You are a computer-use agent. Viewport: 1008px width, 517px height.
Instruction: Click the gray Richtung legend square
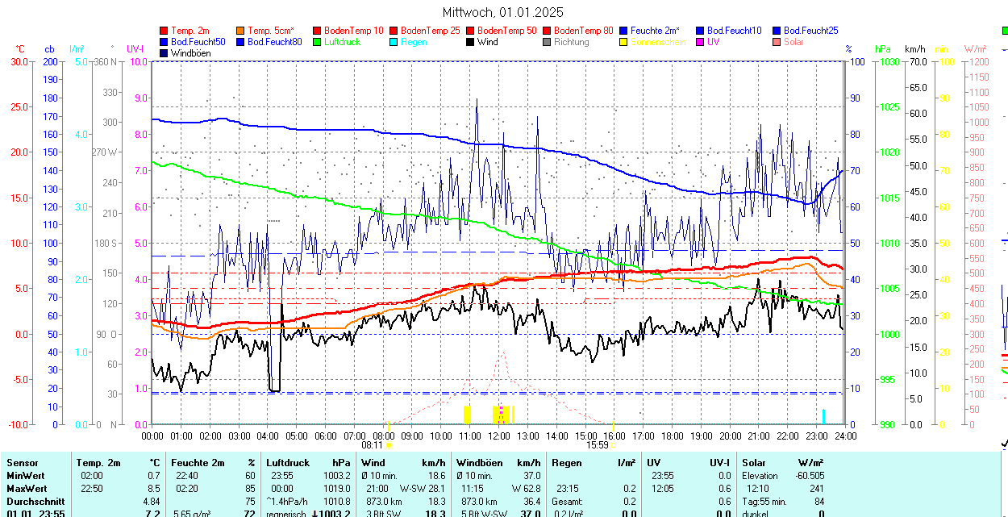coord(548,42)
